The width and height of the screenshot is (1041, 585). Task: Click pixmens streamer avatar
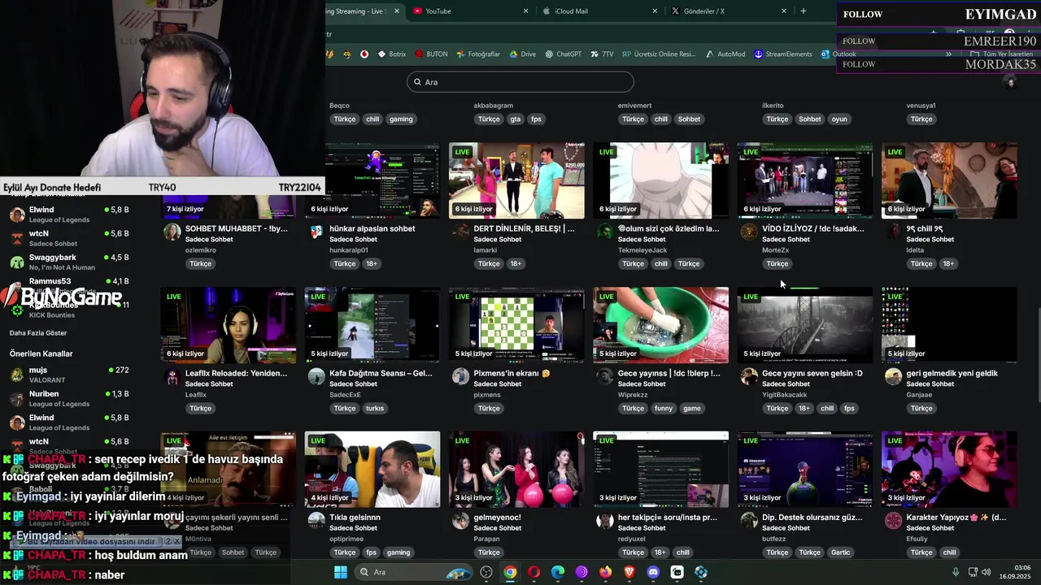(460, 376)
